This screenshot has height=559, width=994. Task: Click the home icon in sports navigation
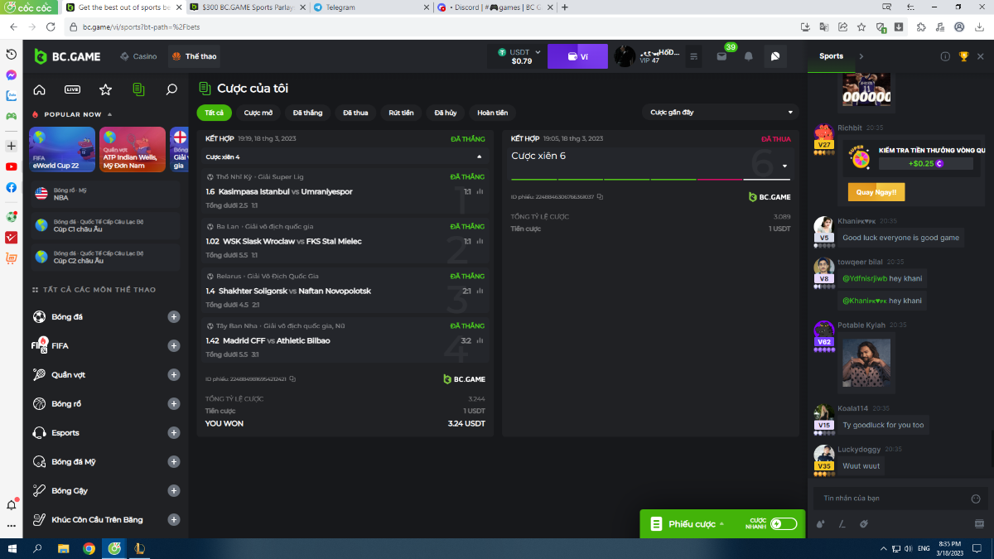click(39, 89)
